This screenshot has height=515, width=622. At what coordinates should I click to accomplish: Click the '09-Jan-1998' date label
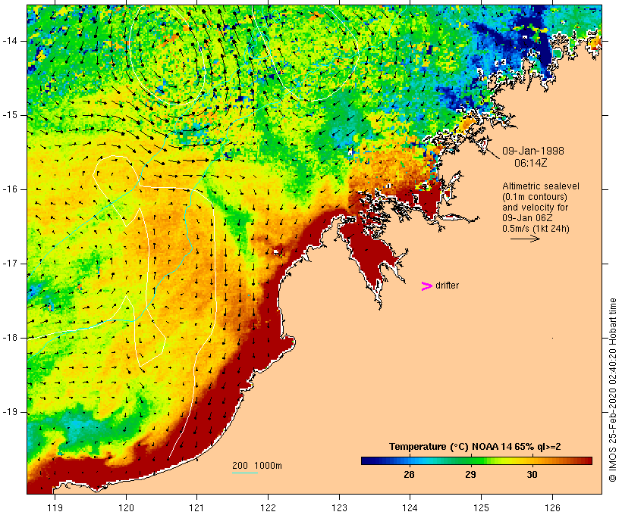tap(533, 151)
